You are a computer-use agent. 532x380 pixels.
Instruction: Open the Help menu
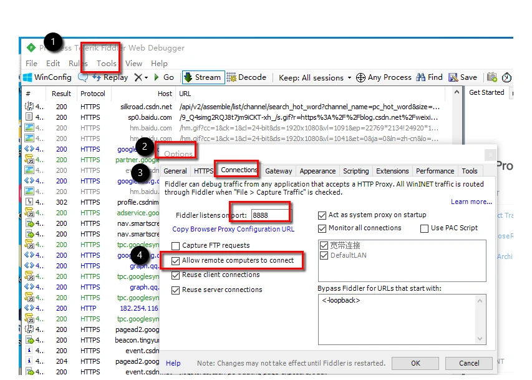[159, 64]
